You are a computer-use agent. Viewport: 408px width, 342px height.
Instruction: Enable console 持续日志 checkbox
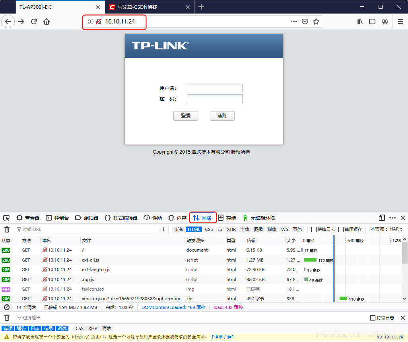tap(373, 318)
